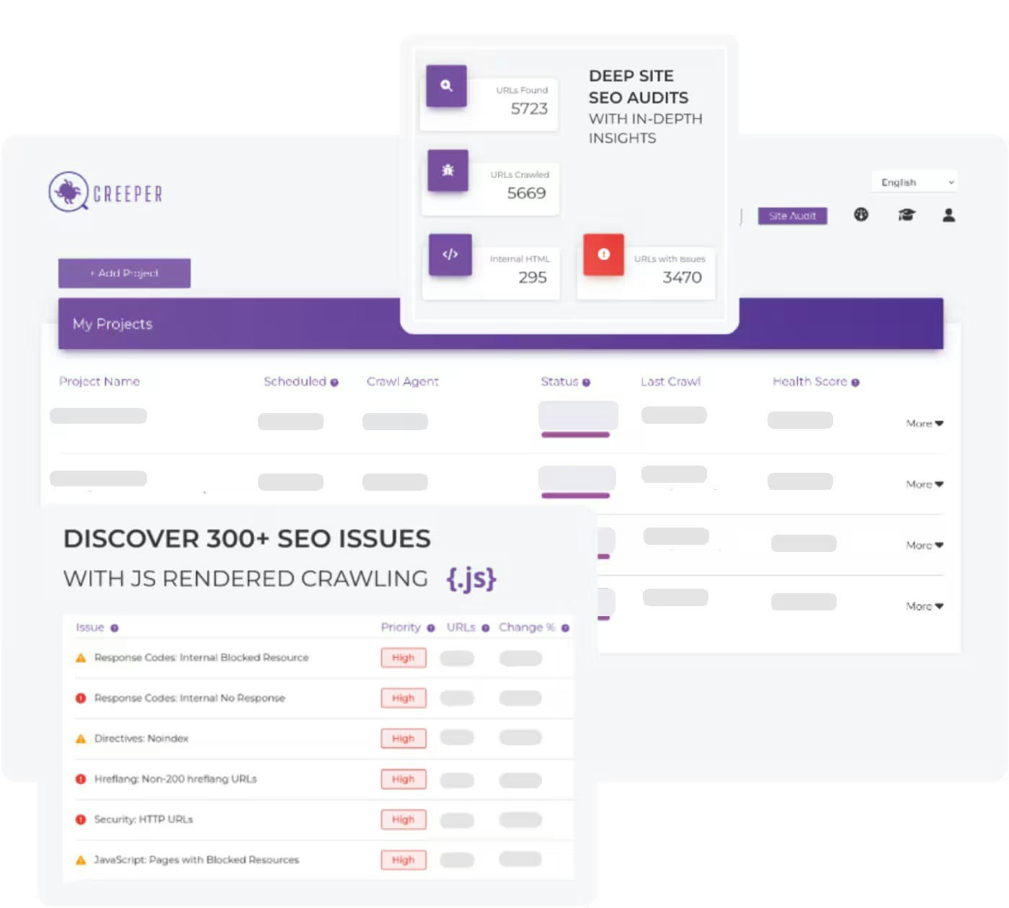Click the URLs Found magnifier icon

click(447, 85)
